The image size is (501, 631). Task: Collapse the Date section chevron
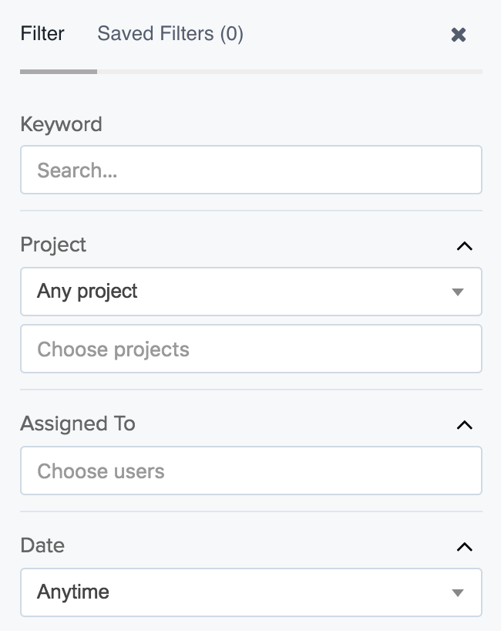click(x=464, y=547)
